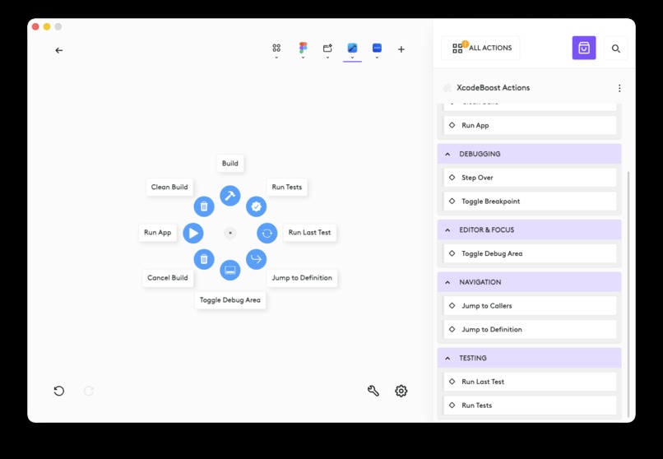Open dropdown arrow under Zoom icon
The height and width of the screenshot is (459, 663).
coord(378,58)
